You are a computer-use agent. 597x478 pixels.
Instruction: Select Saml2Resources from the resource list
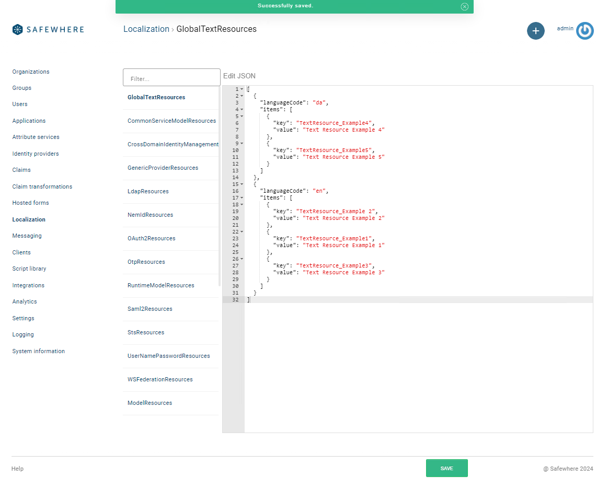pyautogui.click(x=151, y=309)
